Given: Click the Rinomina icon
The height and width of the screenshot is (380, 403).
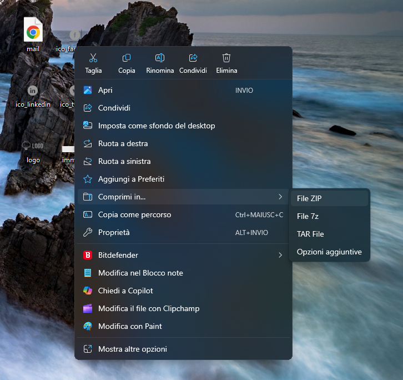Looking at the screenshot, I should 160,58.
